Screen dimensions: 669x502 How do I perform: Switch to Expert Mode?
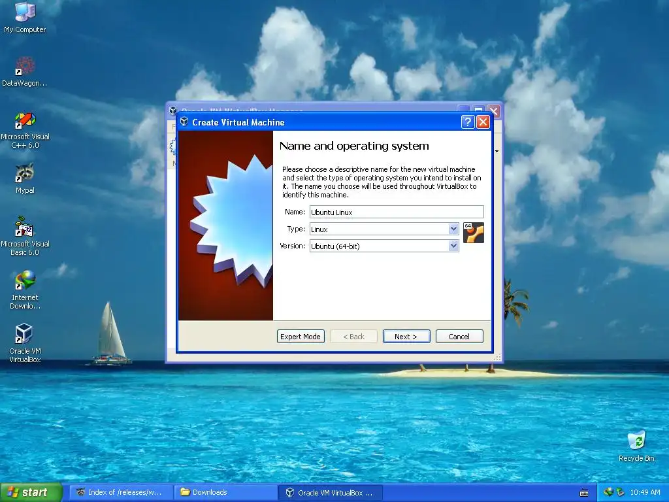coord(301,337)
